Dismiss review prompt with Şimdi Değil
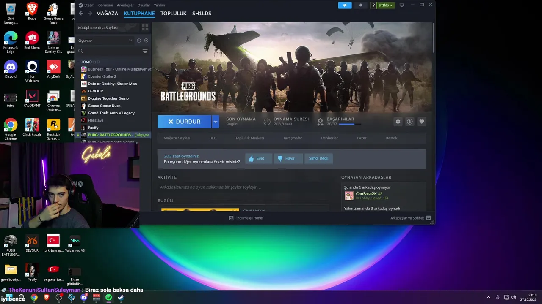The width and height of the screenshot is (542, 304). coord(318,159)
